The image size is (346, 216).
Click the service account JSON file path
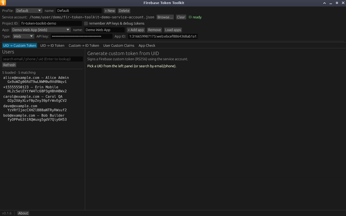(x=92, y=17)
